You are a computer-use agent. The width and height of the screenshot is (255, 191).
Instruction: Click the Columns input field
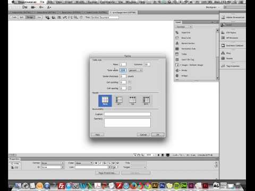coord(147,65)
